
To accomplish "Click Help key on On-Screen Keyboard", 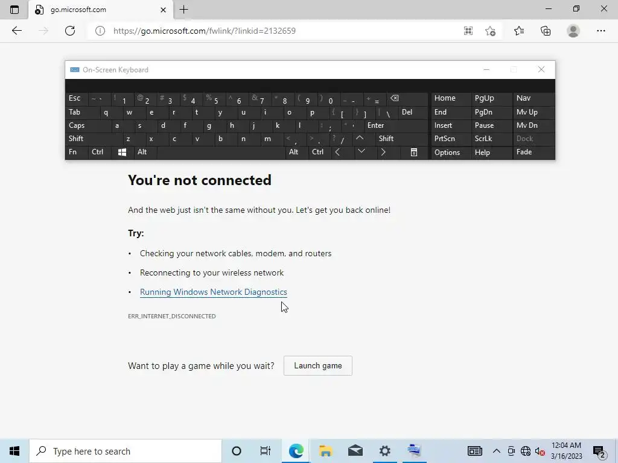I will point(491,152).
